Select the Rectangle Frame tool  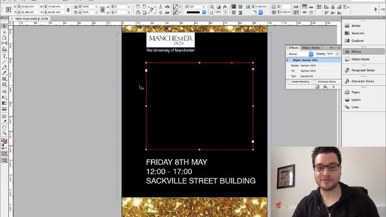coord(4,79)
